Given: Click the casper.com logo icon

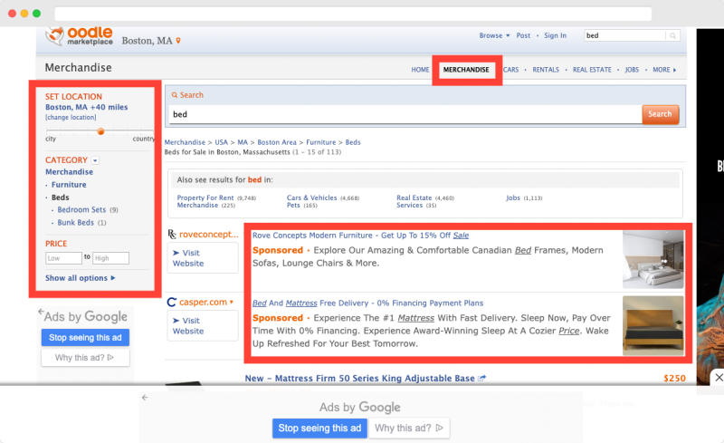Looking at the screenshot, I should (171, 302).
